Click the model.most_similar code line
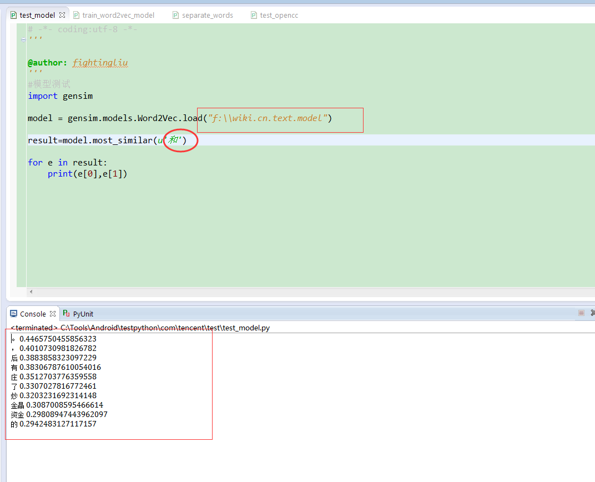This screenshot has width=595, height=482. [x=107, y=140]
